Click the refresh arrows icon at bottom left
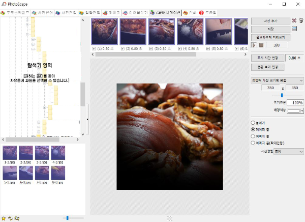This screenshot has width=305, height=222. (x=10, y=218)
